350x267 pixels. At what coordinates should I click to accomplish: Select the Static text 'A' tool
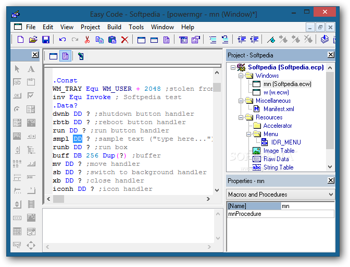(31, 69)
